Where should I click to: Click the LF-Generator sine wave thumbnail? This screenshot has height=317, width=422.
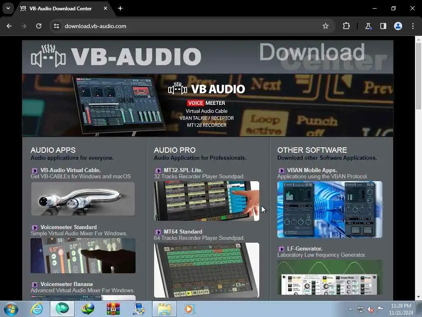click(330, 278)
